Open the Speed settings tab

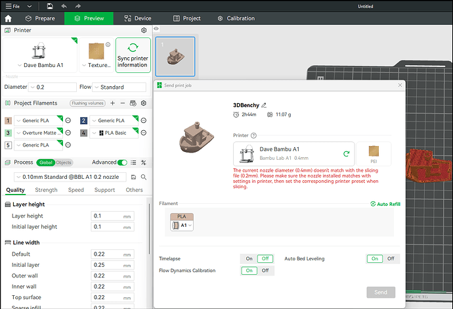click(x=76, y=190)
